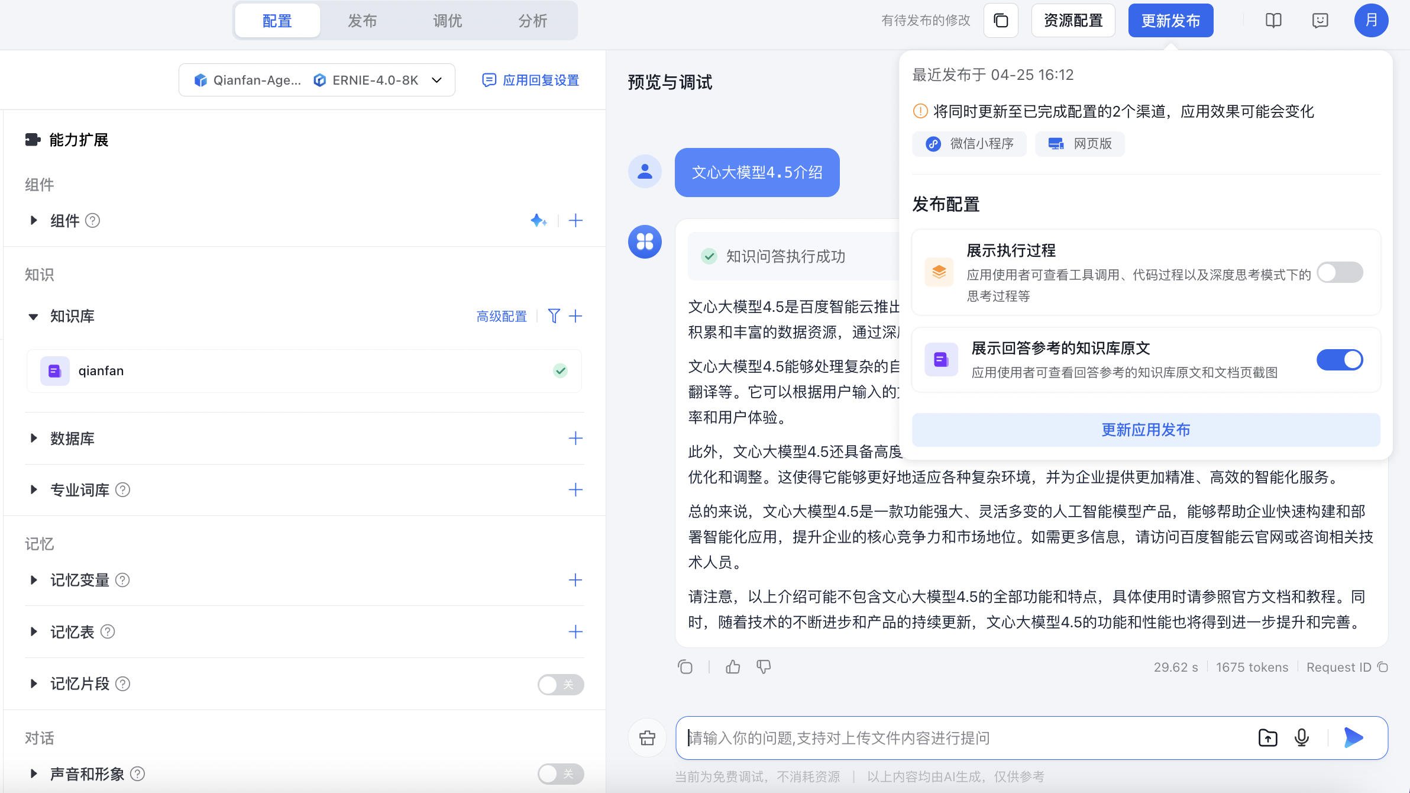The image size is (1410, 793).
Task: Add a component with 组件 plus icon
Action: 575,221
